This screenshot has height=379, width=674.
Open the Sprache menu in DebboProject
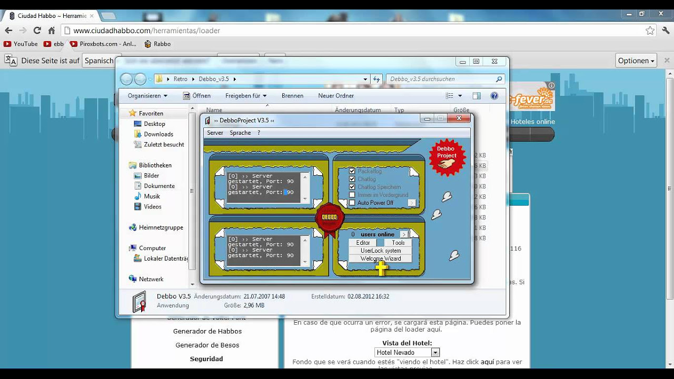[240, 133]
